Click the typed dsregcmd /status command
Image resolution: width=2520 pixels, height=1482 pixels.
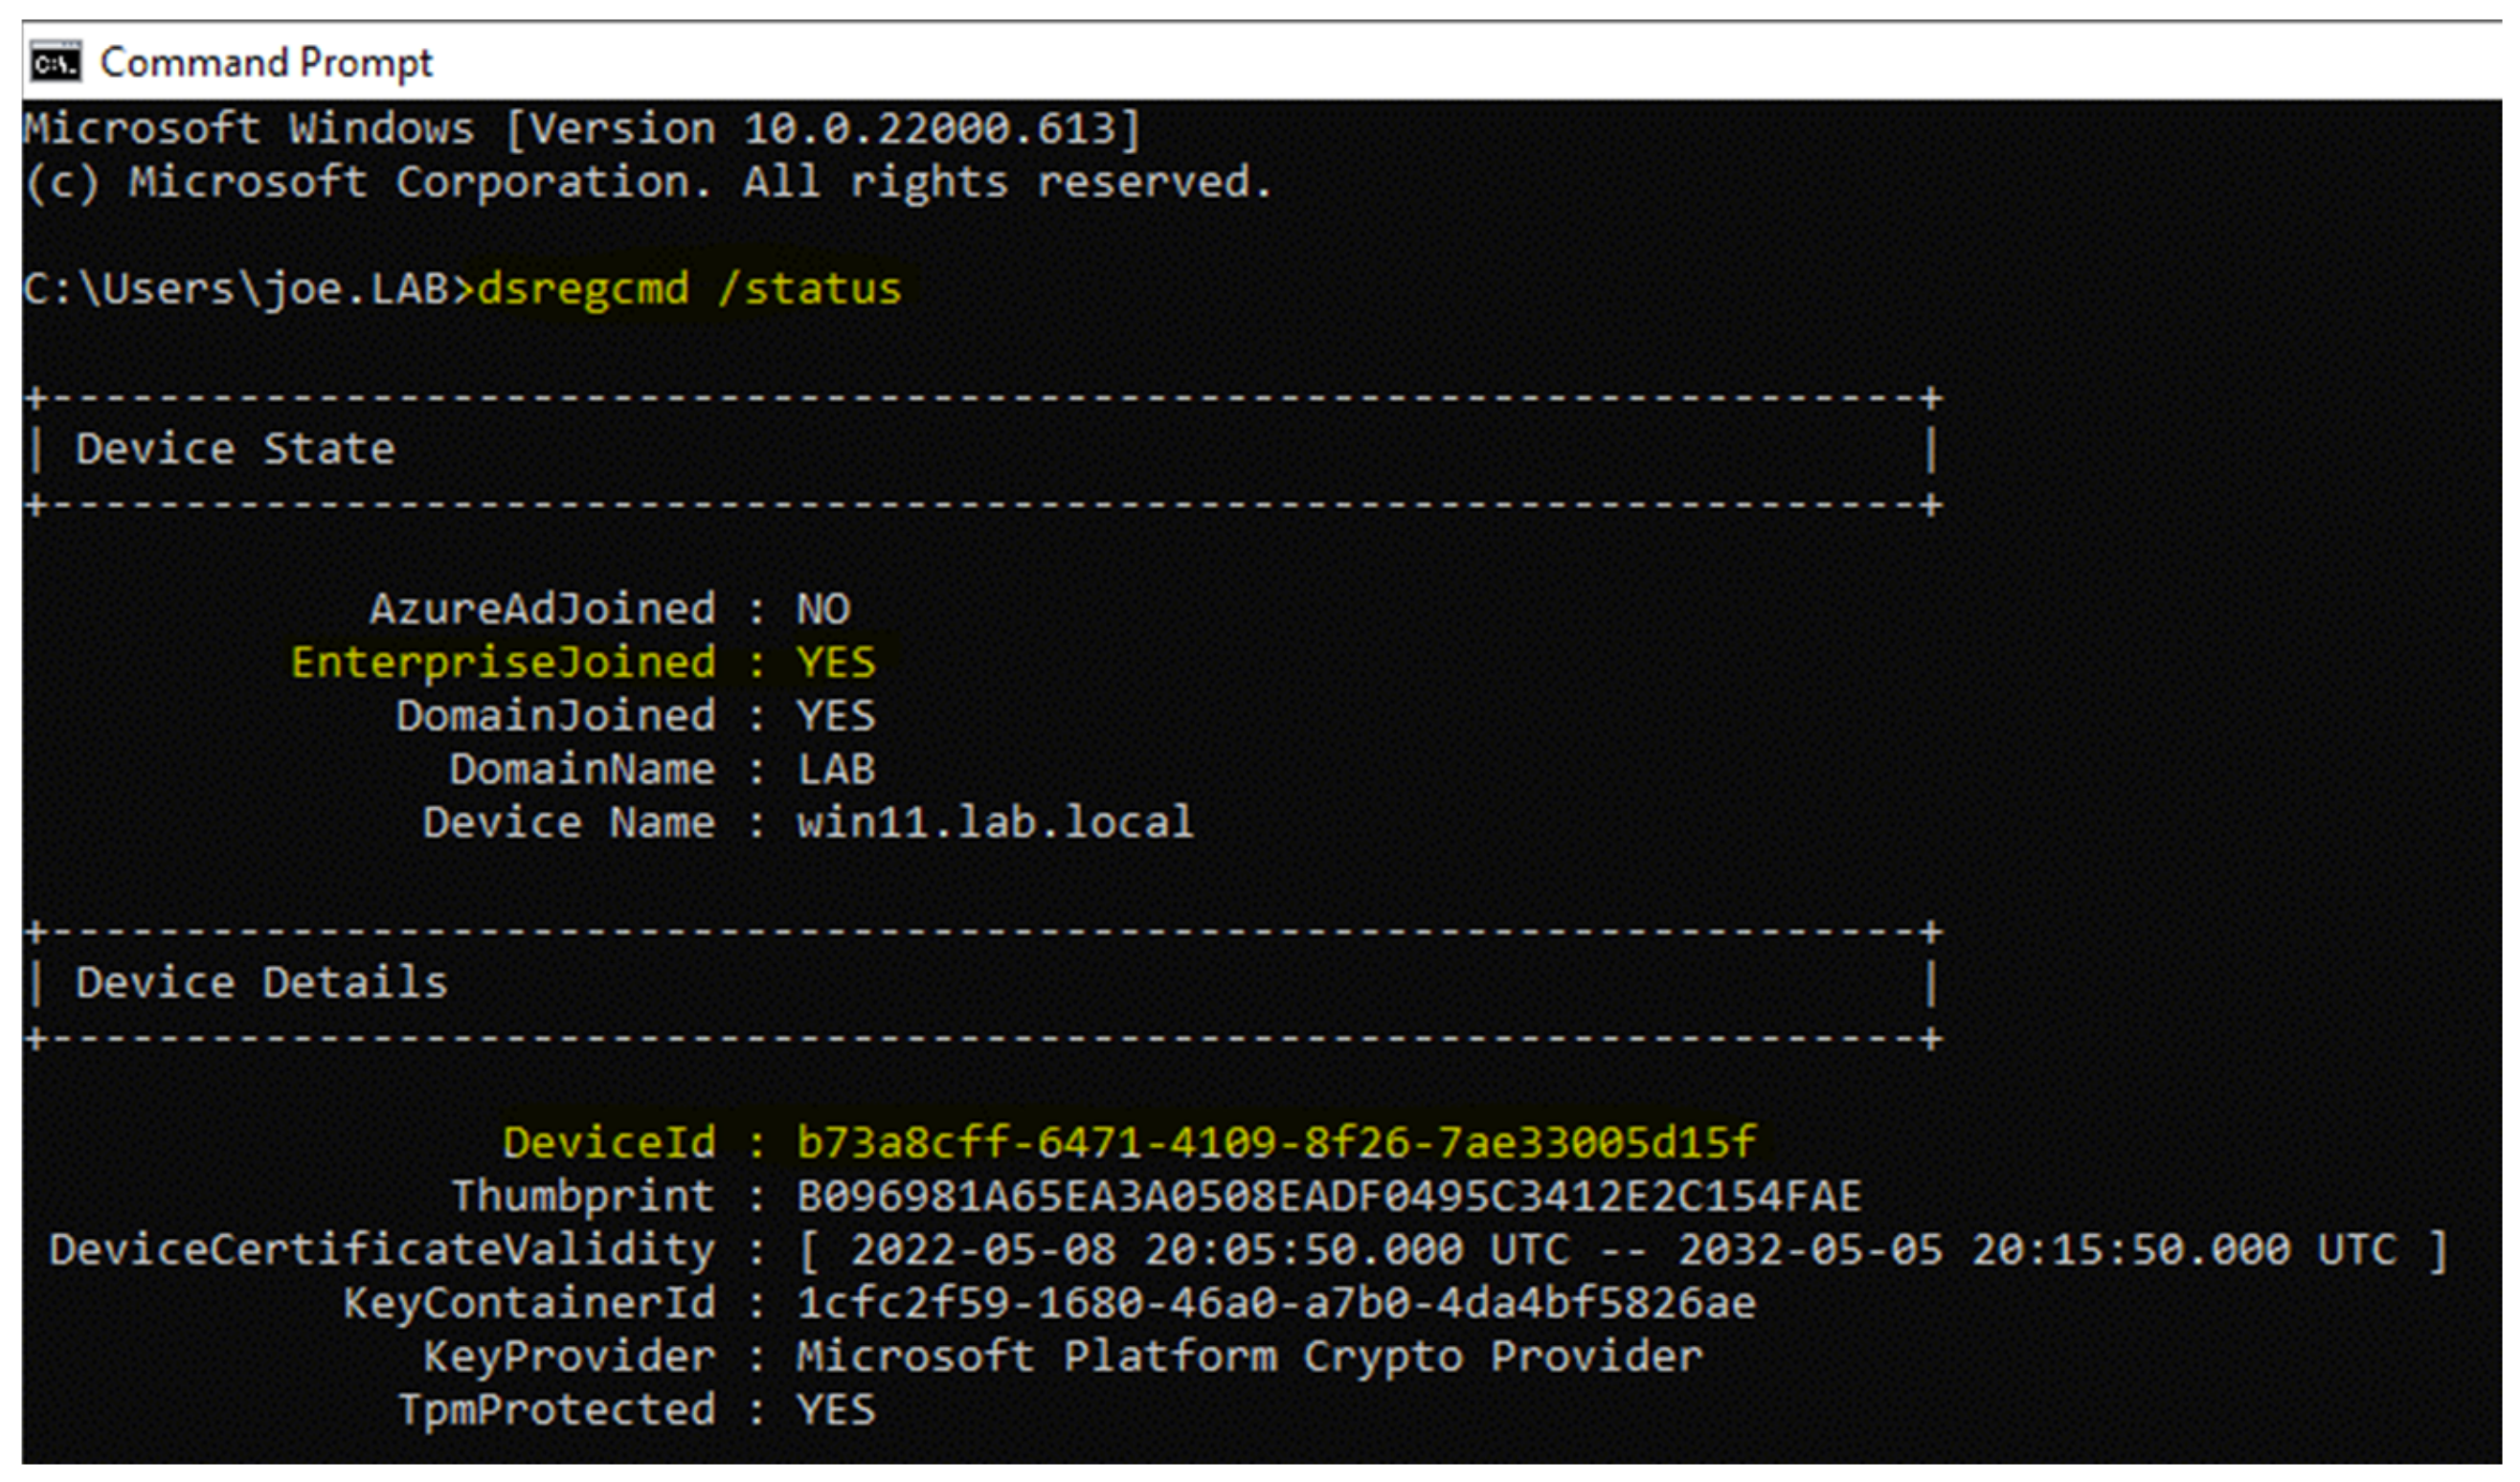(x=689, y=289)
